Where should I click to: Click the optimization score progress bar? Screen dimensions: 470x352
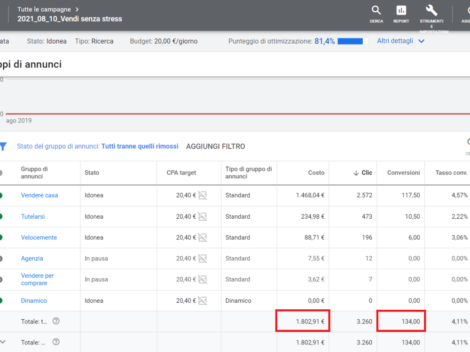tap(353, 41)
